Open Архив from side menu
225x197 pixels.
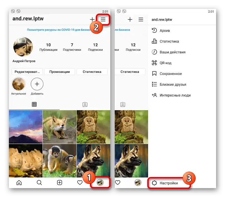coord(182,31)
